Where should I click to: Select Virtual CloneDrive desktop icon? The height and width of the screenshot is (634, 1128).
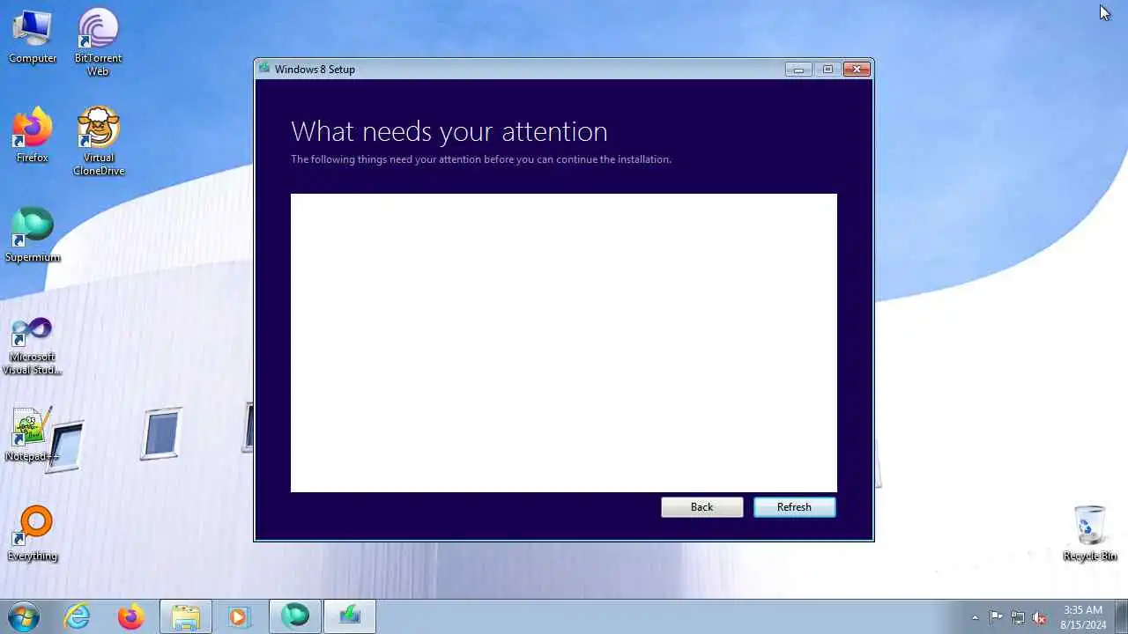pos(98,142)
